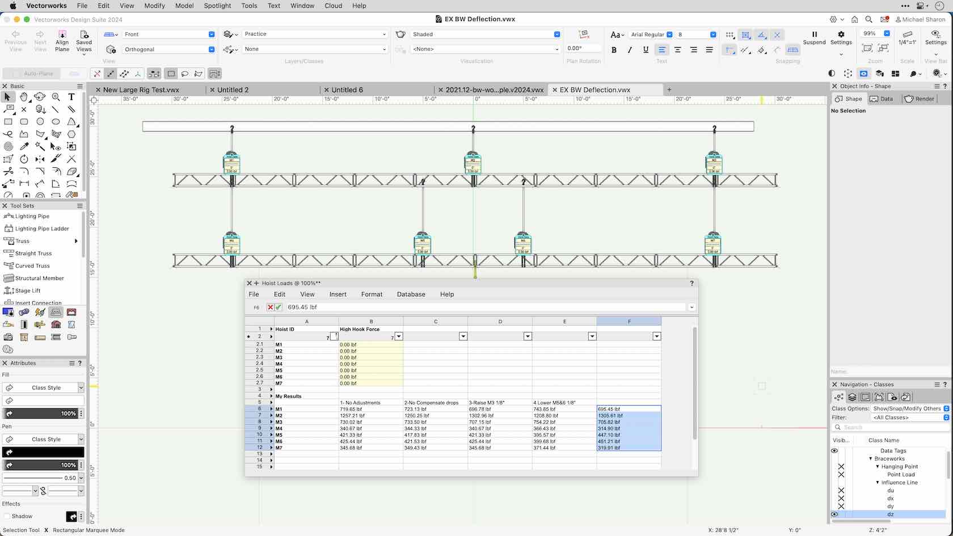Select the Lighting Pipe tool
The width and height of the screenshot is (953, 536).
31,216
